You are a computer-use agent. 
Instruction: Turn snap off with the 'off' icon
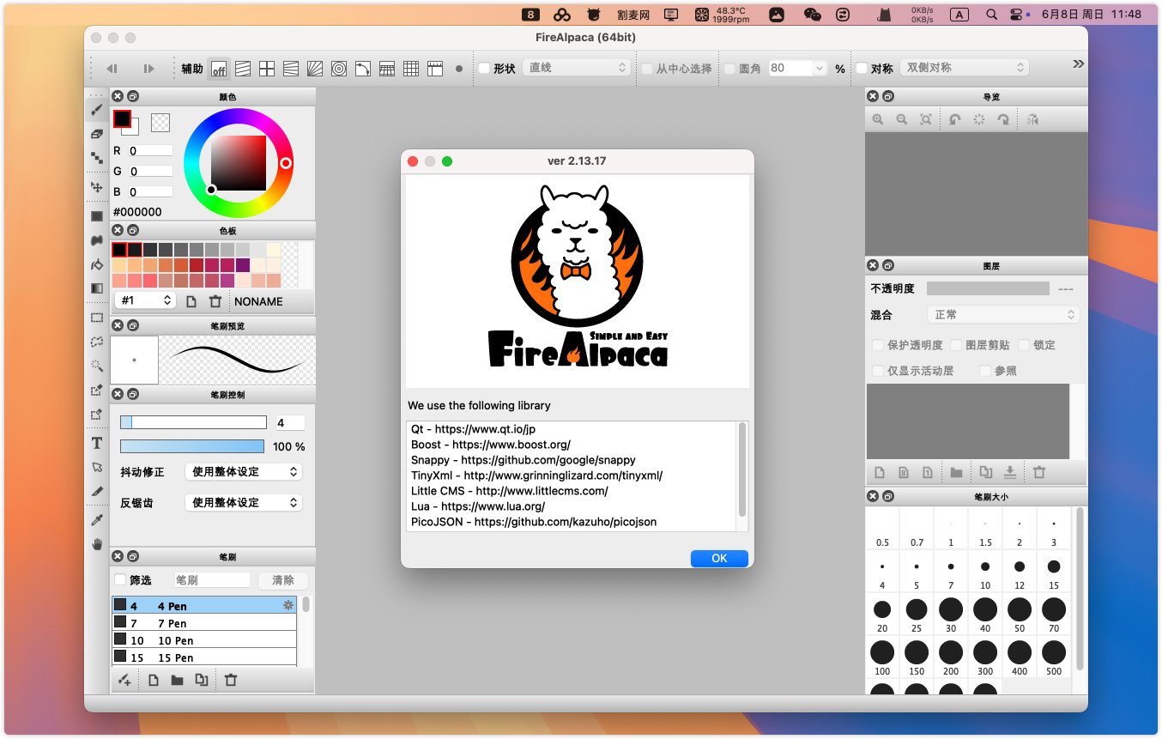(219, 69)
